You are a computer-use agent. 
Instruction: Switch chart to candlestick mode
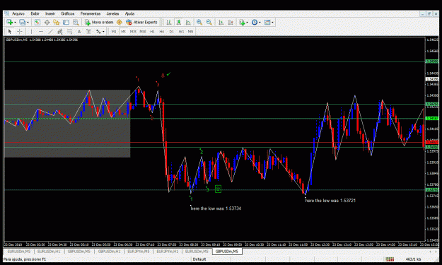pos(178,22)
